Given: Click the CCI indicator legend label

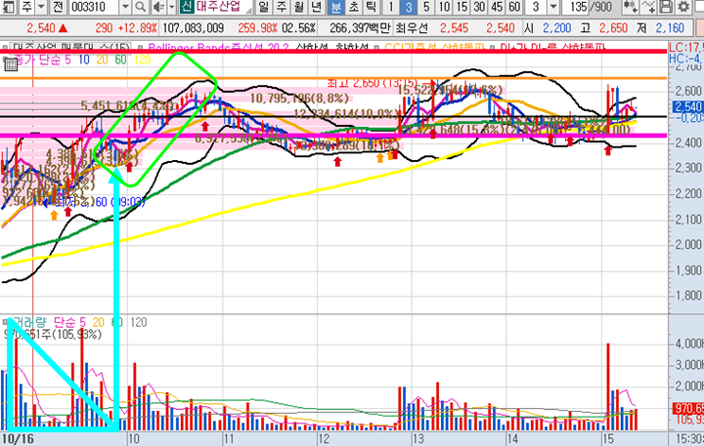Looking at the screenshot, I should click(x=433, y=47).
